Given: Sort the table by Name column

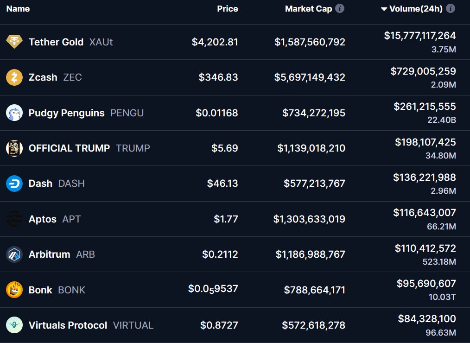Looking at the screenshot, I should coord(18,9).
